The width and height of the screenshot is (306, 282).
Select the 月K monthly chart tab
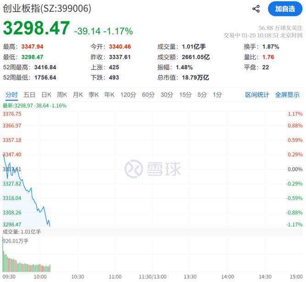[x=78, y=95]
